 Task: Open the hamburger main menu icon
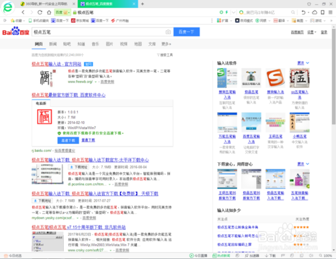tap(331, 12)
